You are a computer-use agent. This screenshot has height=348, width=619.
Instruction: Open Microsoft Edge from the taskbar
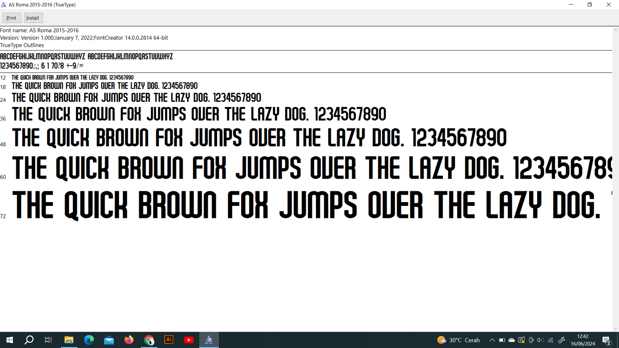[x=89, y=340]
